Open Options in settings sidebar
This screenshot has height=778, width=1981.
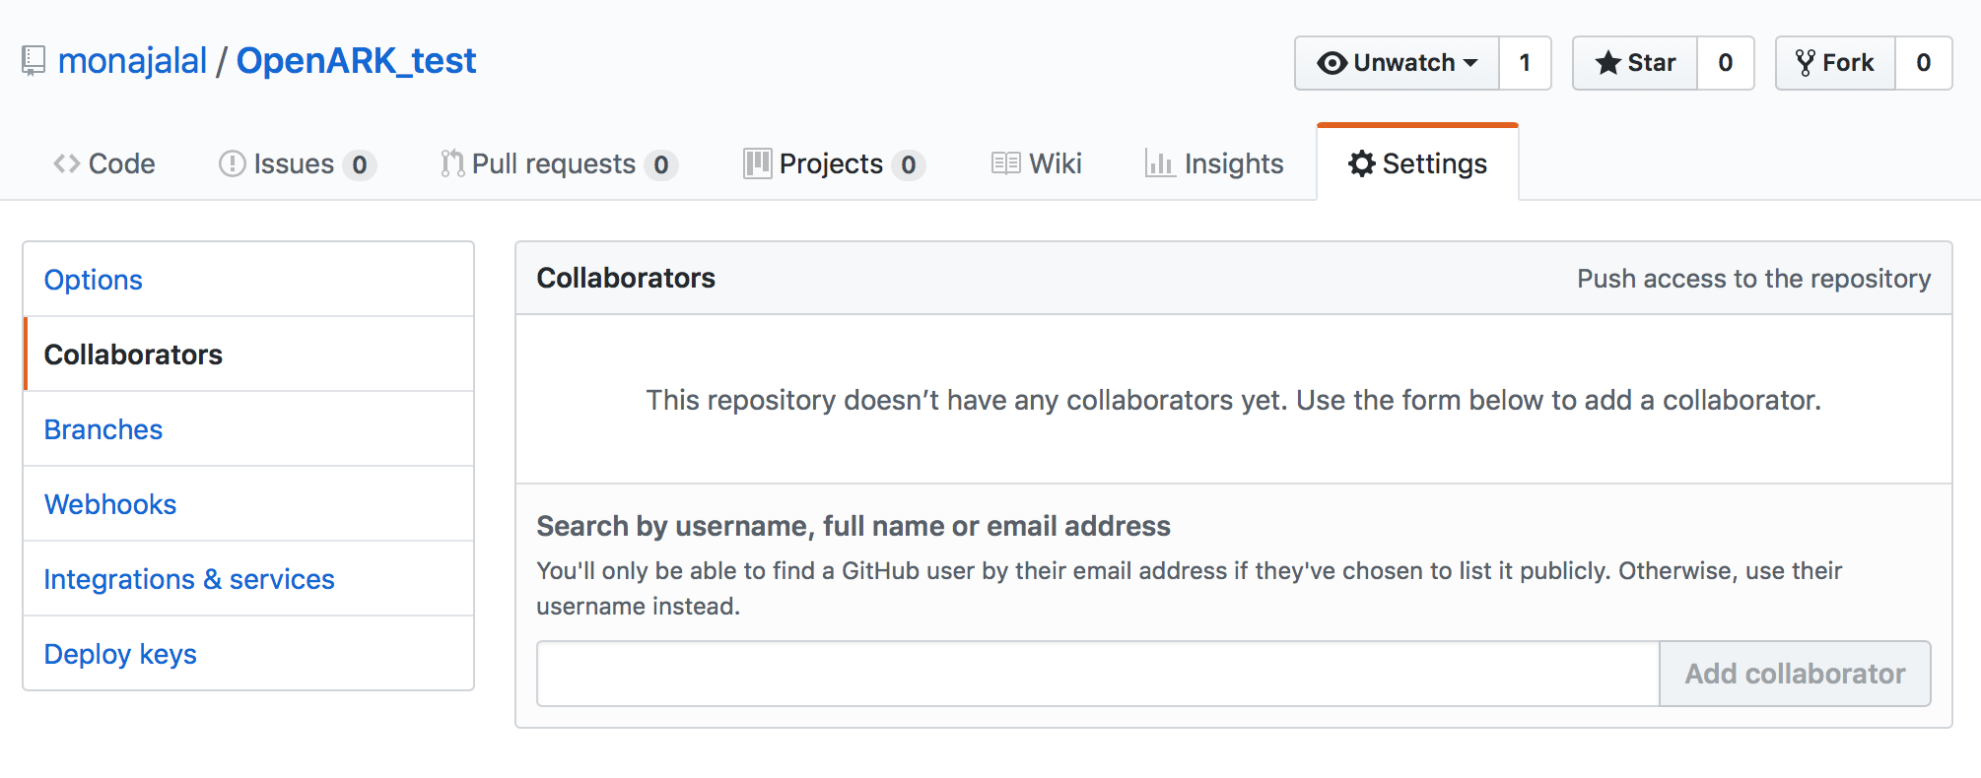pyautogui.click(x=248, y=280)
